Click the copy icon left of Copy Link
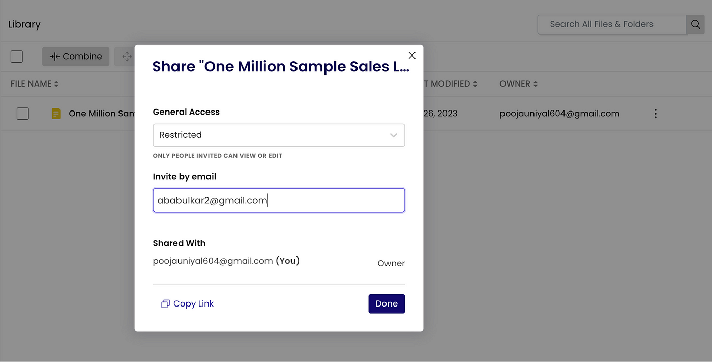Screen dimensions: 712x362 click(165, 304)
